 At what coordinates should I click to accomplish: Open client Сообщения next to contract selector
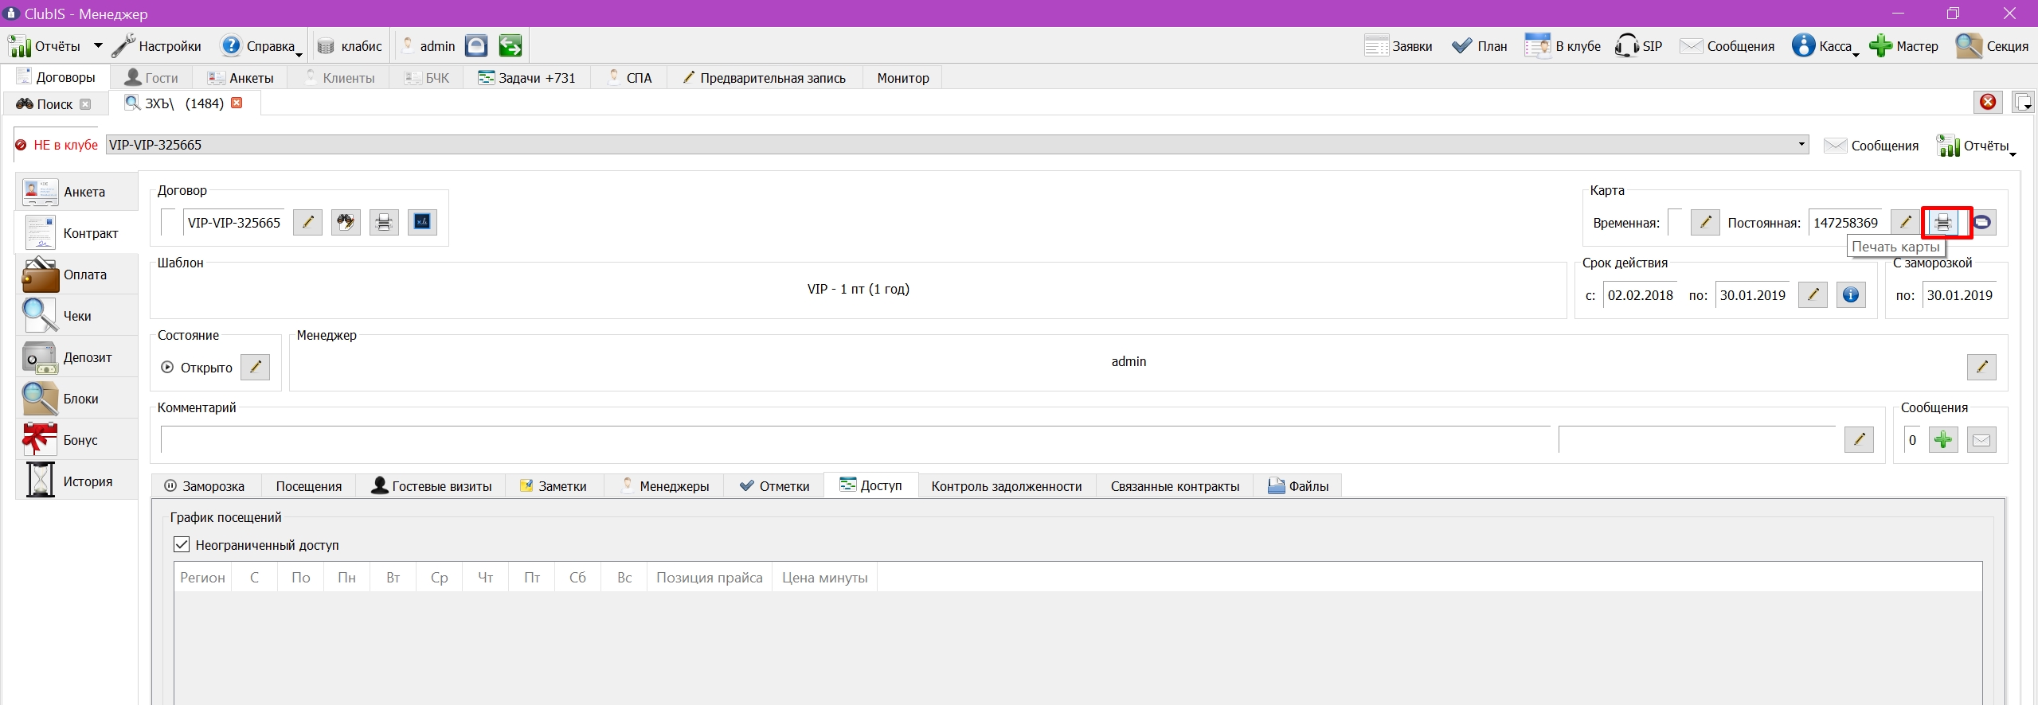coord(1871,146)
